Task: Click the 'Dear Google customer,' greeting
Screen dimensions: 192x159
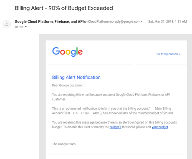Action: click(68, 85)
